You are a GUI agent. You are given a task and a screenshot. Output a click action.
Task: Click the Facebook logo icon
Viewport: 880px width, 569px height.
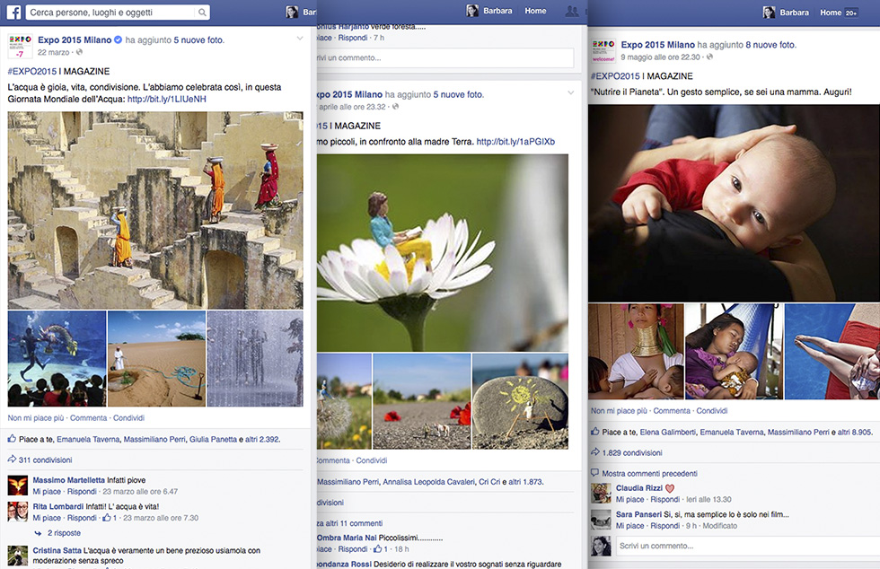13,13
